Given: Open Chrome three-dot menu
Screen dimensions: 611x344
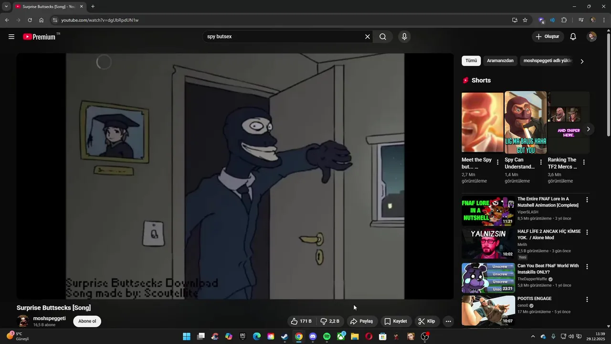Looking at the screenshot, I should pyautogui.click(x=604, y=20).
